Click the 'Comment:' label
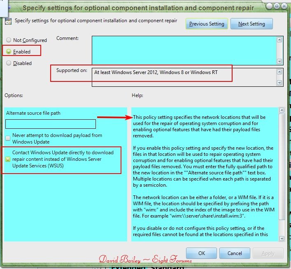291x269 pixels. click(68, 38)
